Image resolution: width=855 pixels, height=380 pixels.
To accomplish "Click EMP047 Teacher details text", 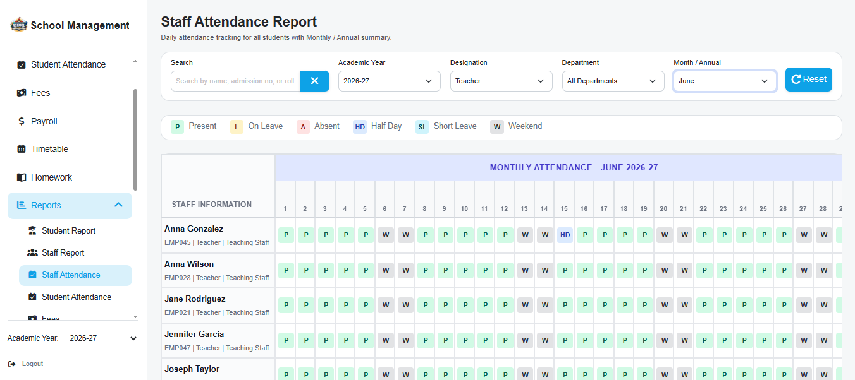I will (217, 348).
